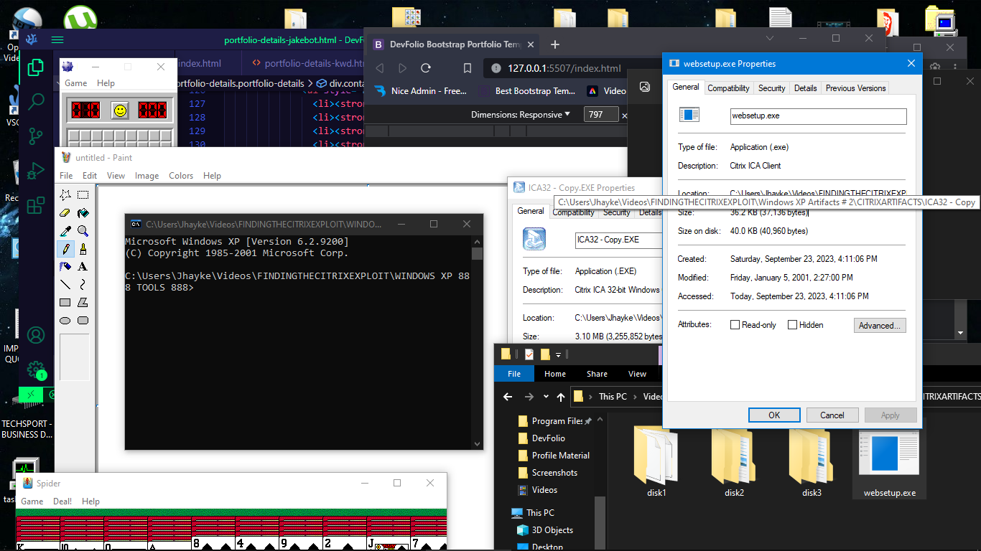Click the websetup.exe filename input field
The width and height of the screenshot is (981, 551).
pyautogui.click(x=818, y=116)
